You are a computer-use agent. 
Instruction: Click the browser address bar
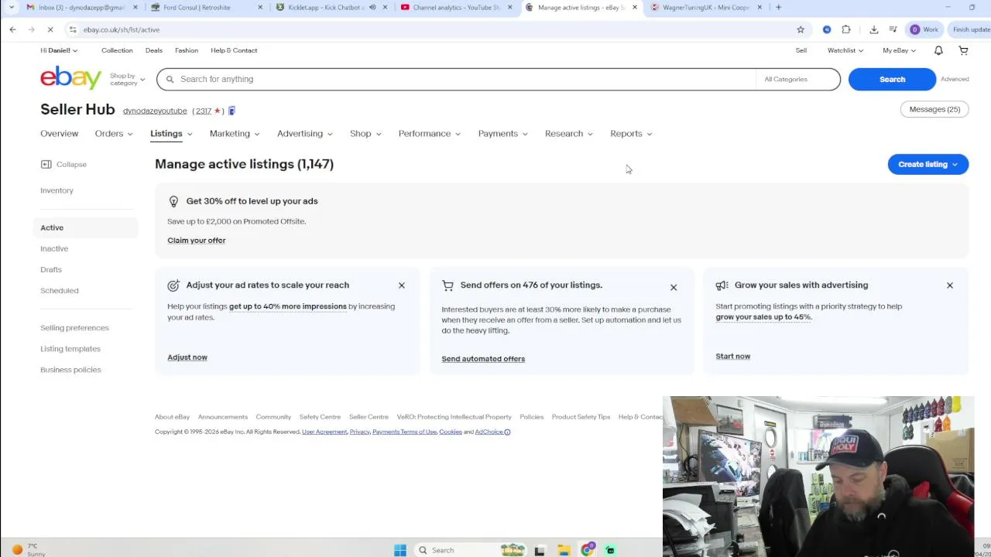click(434, 29)
